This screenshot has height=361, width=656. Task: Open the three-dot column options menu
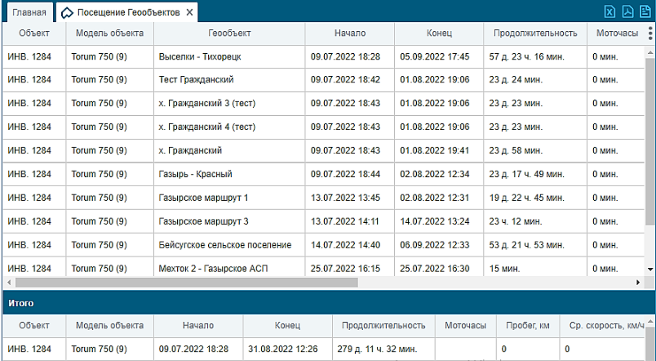649,33
